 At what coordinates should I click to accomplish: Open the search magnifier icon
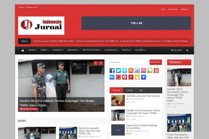click(x=187, y=50)
